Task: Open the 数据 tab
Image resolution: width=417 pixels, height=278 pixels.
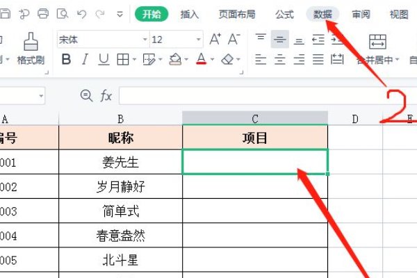Action: (322, 14)
